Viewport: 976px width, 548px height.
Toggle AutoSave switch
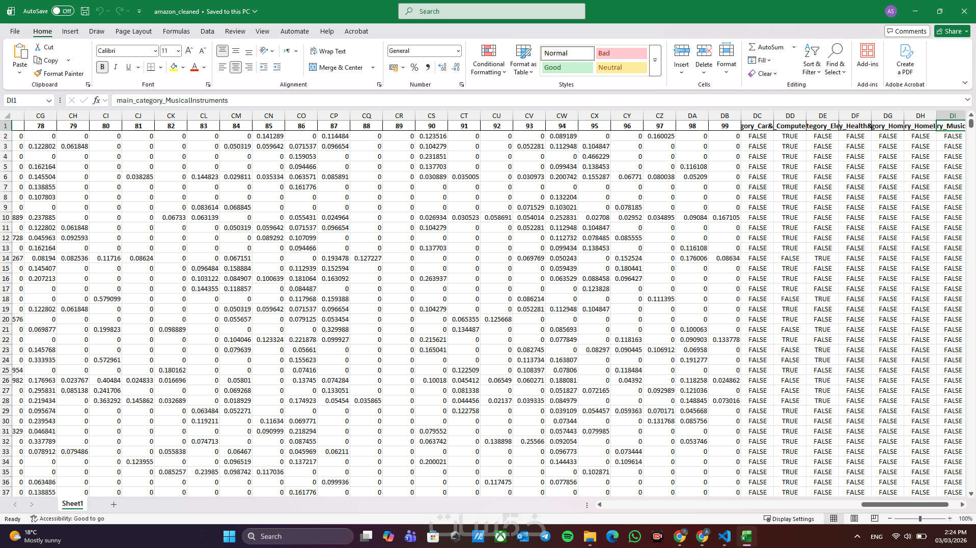[63, 11]
